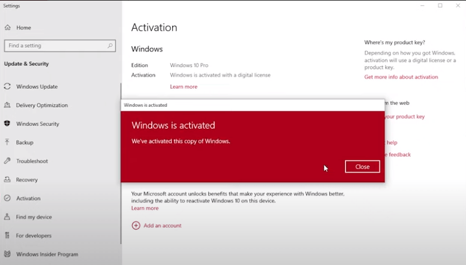Click the product key link on right
Viewport: 466px width, 265px height.
[x=405, y=116]
